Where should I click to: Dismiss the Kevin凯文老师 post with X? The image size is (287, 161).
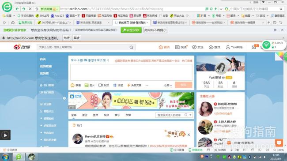click(189, 135)
